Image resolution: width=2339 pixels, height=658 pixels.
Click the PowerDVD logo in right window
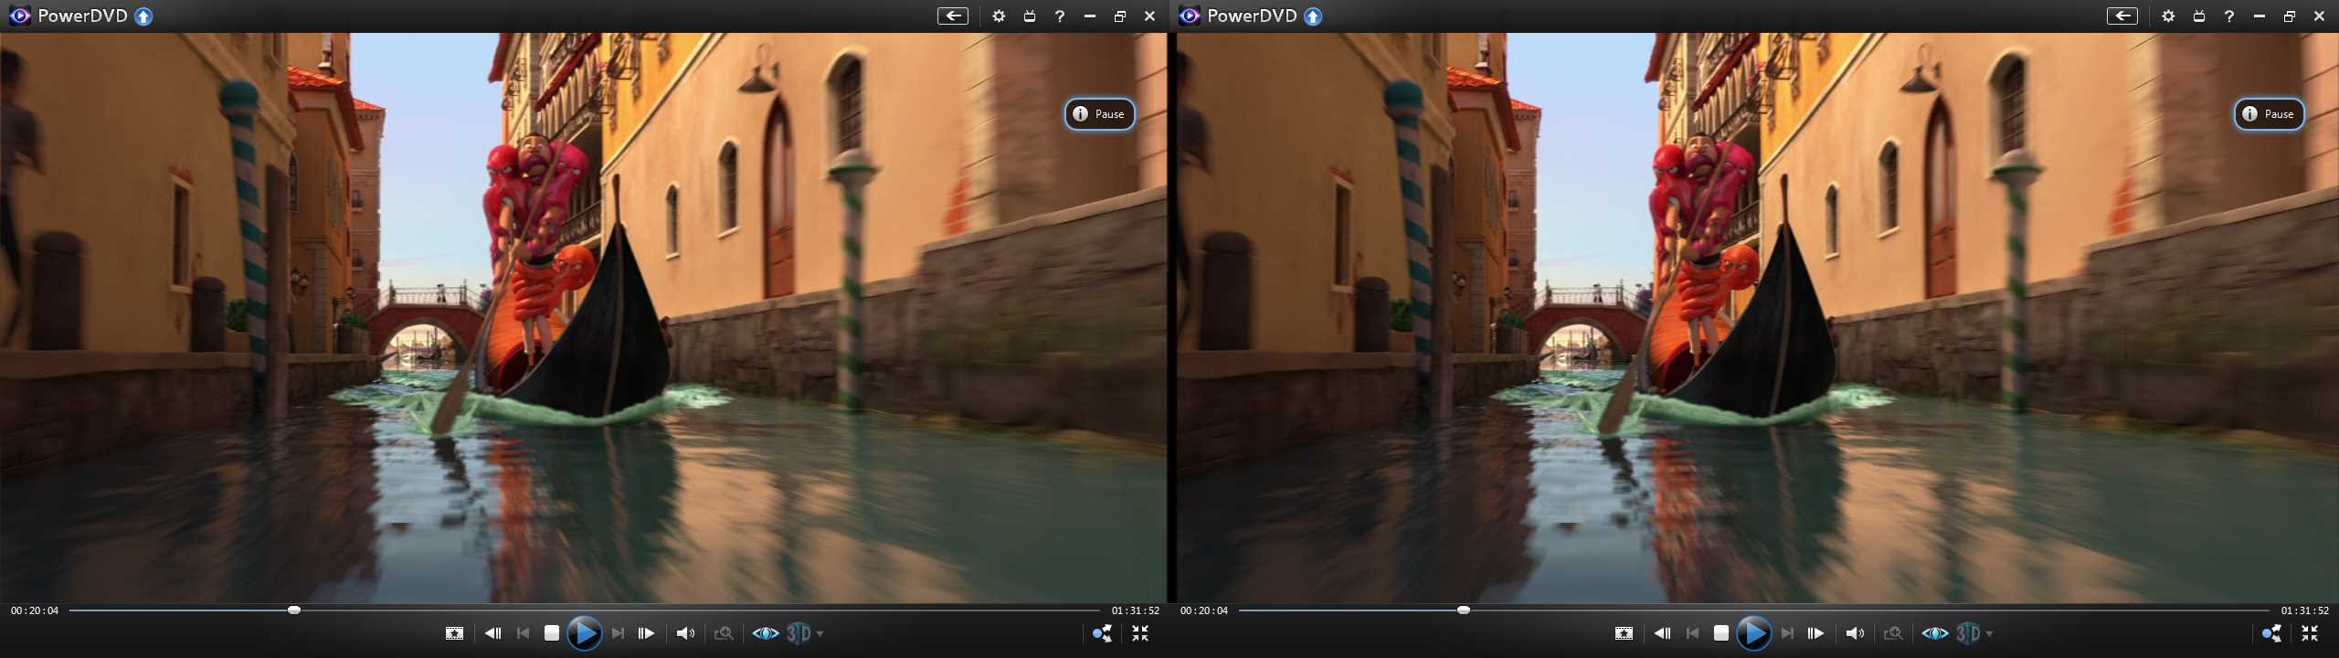(1190, 16)
